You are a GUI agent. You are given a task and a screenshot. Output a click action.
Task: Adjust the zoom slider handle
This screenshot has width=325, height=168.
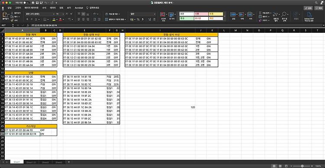point(302,166)
